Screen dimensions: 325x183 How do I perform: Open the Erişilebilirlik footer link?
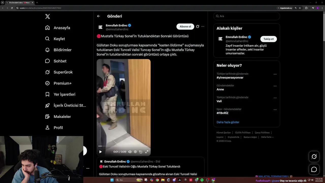coord(233,137)
